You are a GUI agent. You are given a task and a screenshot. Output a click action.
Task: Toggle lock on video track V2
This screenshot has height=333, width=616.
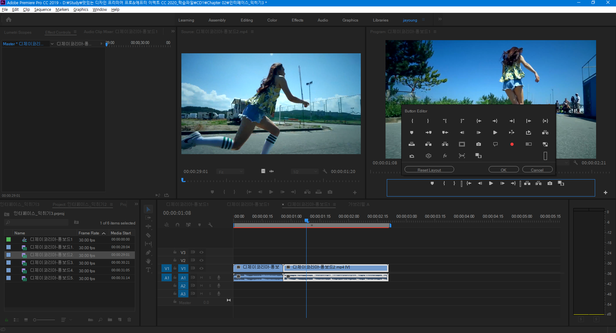(175, 260)
